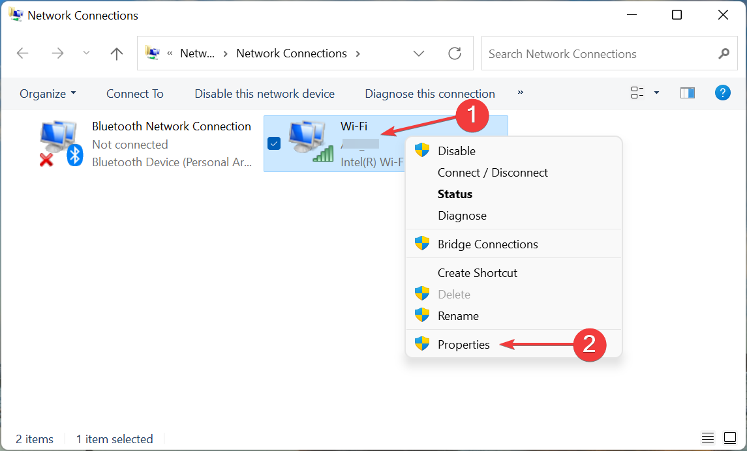747x451 pixels.
Task: Switch to details view in status bar
Action: click(708, 438)
